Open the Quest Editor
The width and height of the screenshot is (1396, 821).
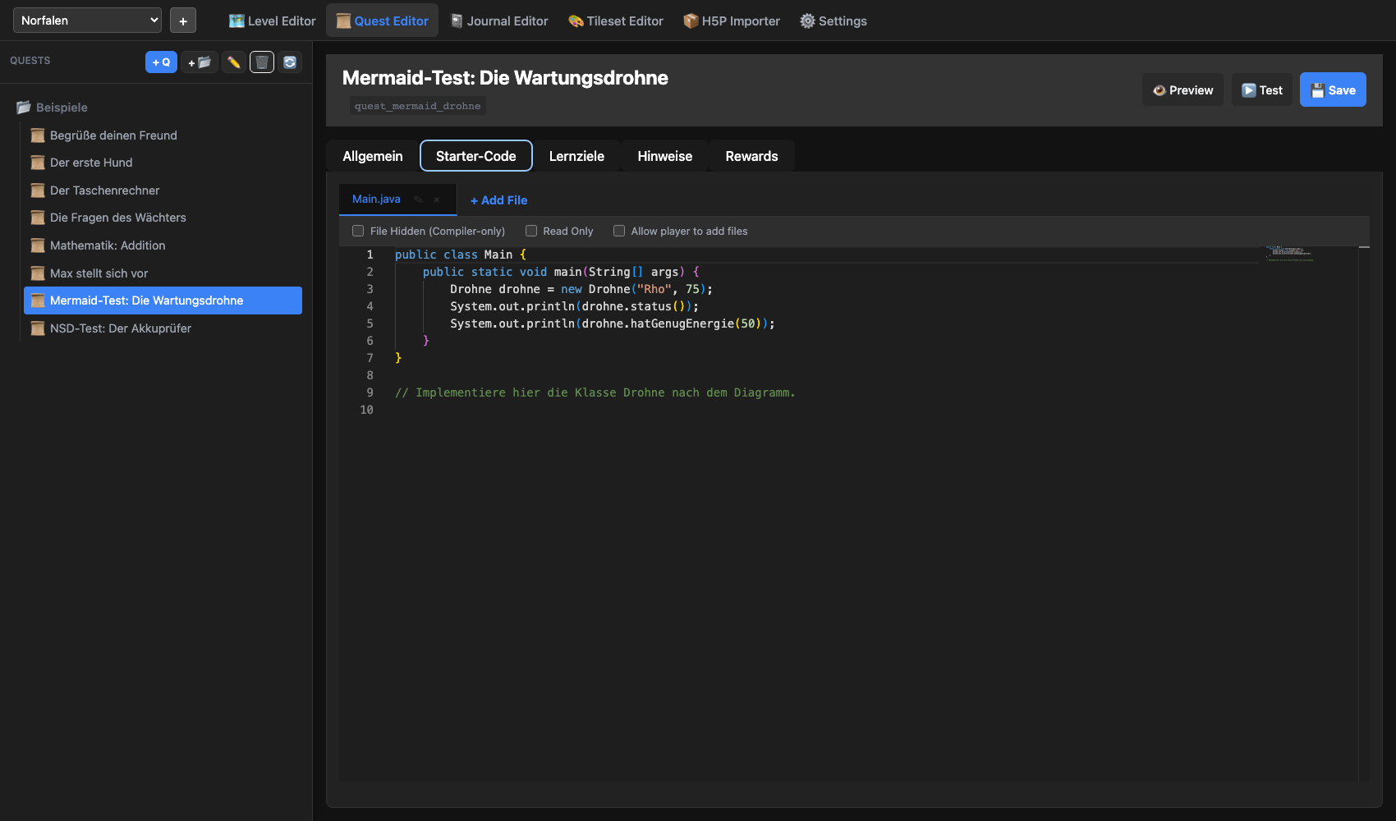(x=382, y=21)
